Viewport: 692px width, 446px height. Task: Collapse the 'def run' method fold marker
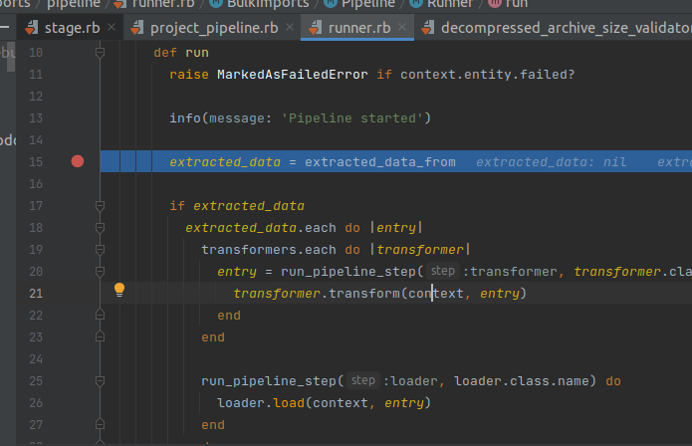100,53
